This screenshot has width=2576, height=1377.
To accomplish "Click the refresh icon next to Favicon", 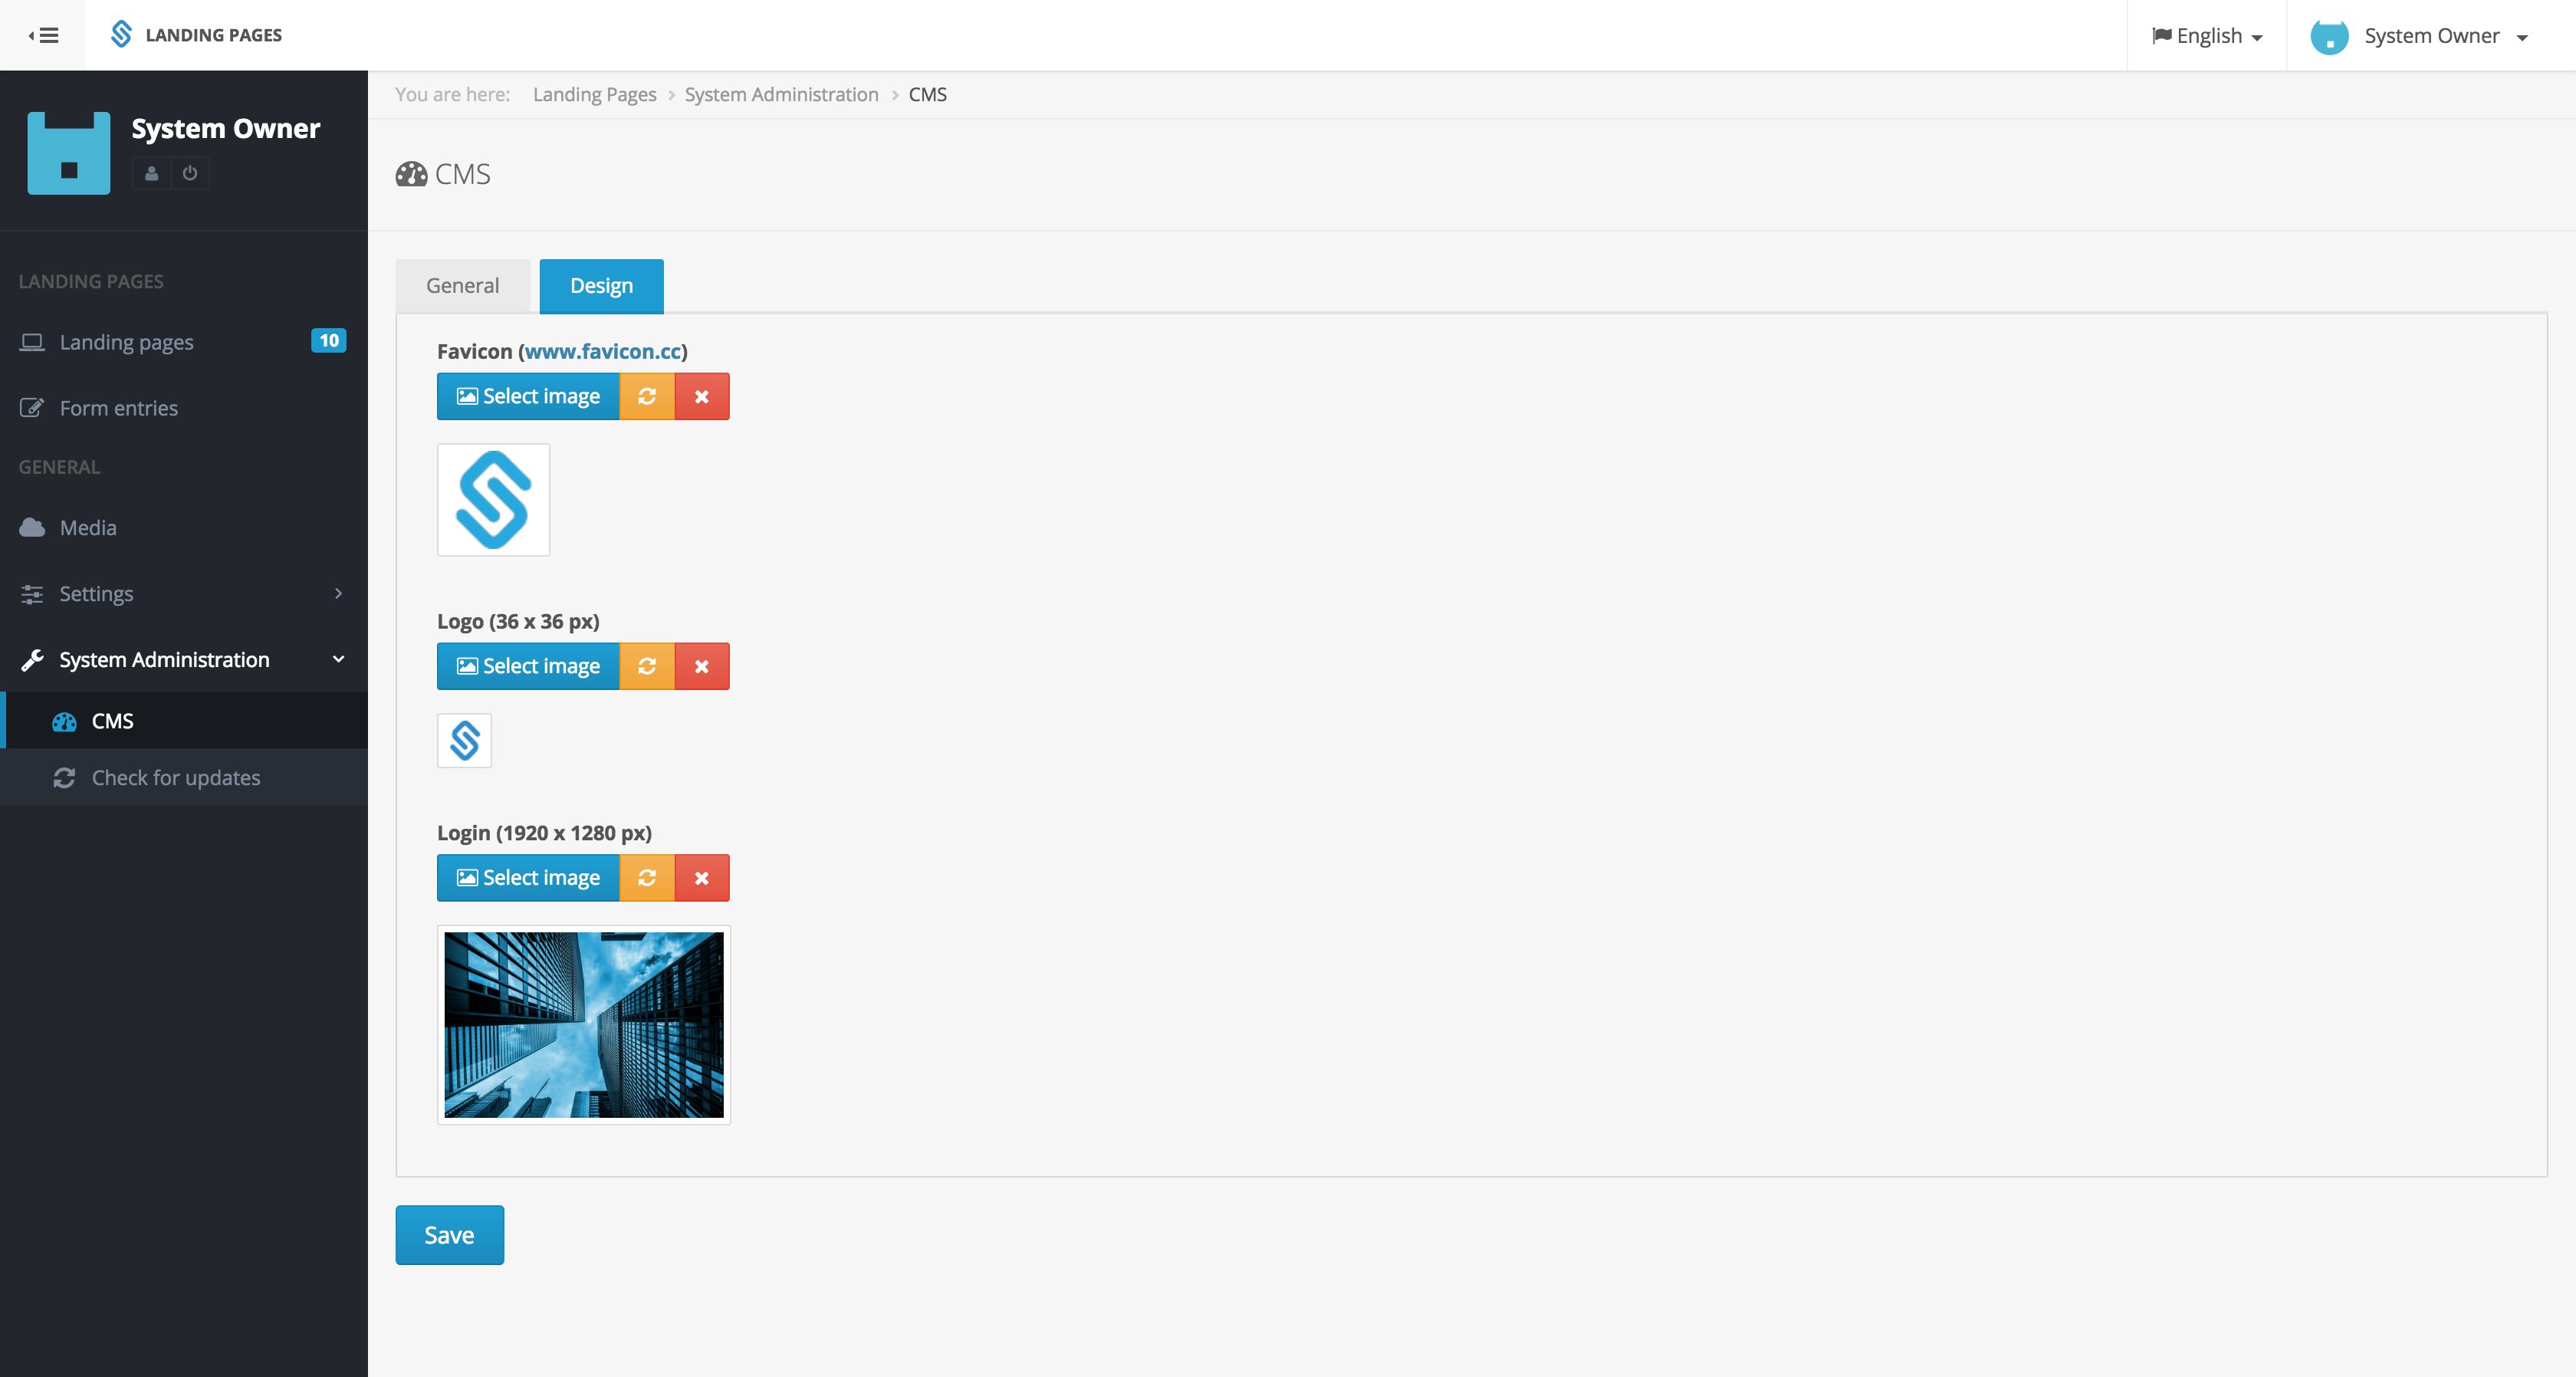I will [647, 396].
